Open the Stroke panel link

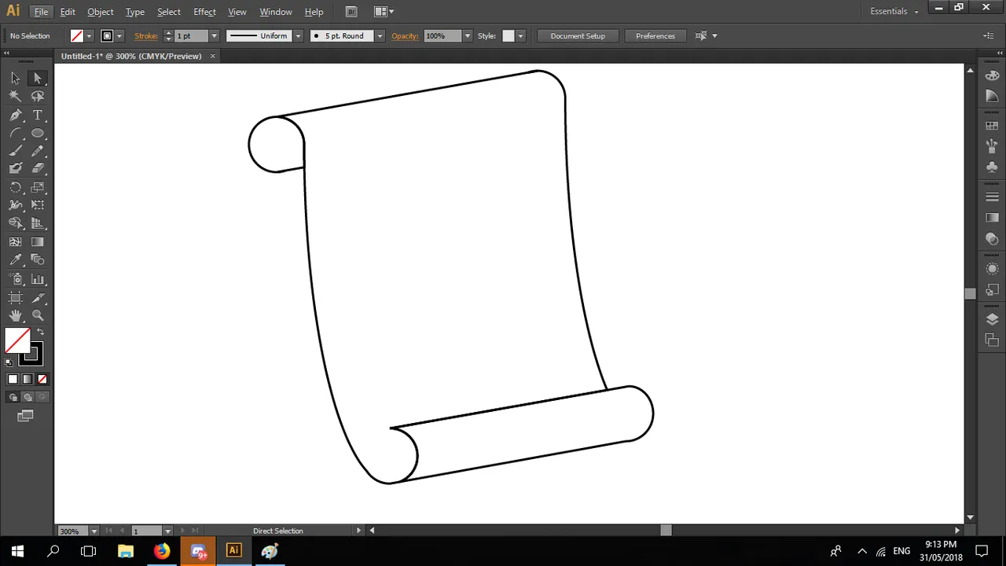point(146,36)
